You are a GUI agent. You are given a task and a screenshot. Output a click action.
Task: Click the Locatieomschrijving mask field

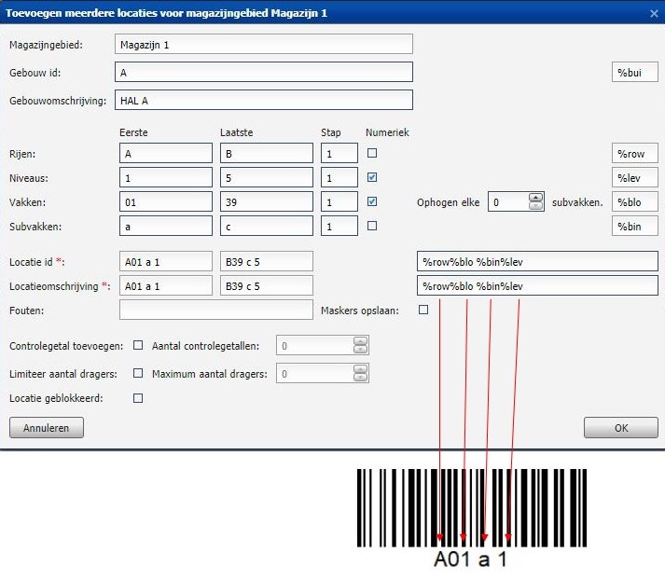point(537,285)
